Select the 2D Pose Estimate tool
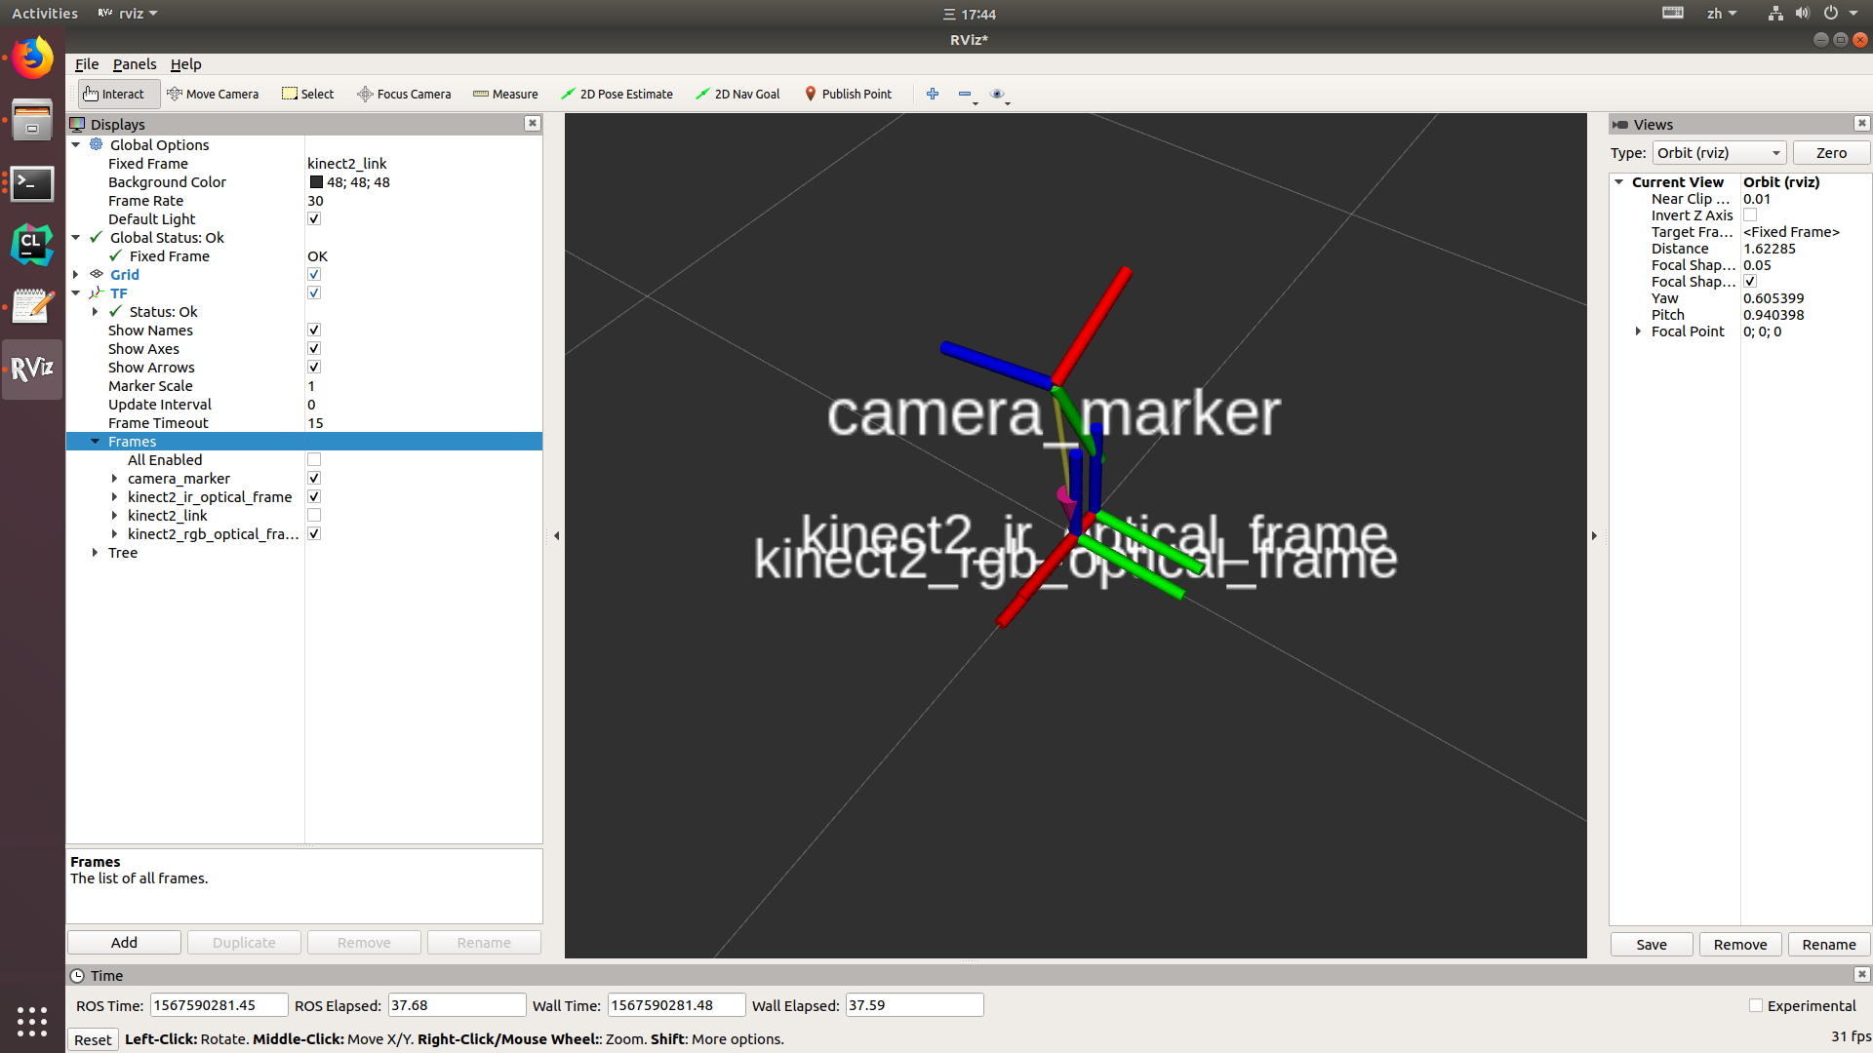The image size is (1873, 1053). (617, 94)
